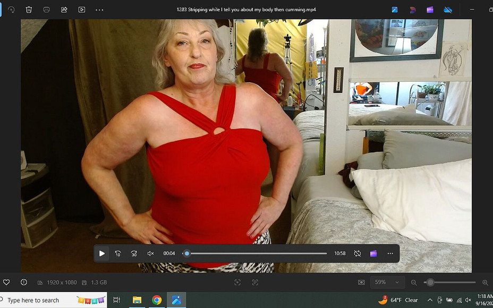The image size is (493, 308).
Task: Open Chrome from the taskbar
Action: (157, 300)
